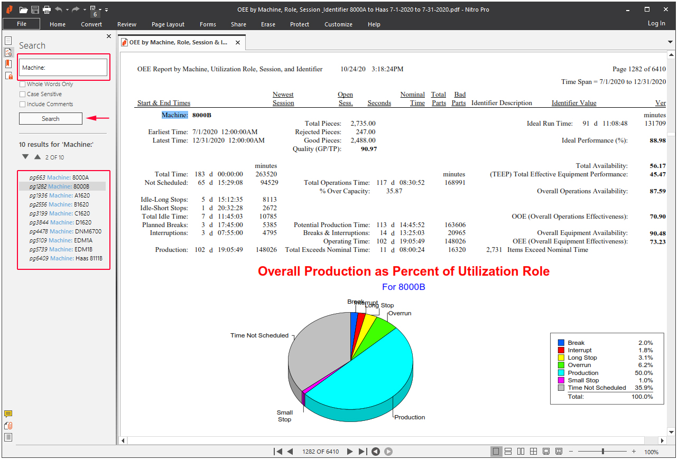
Task: Click the search text field containing 'Machine:'
Action: 63,68
